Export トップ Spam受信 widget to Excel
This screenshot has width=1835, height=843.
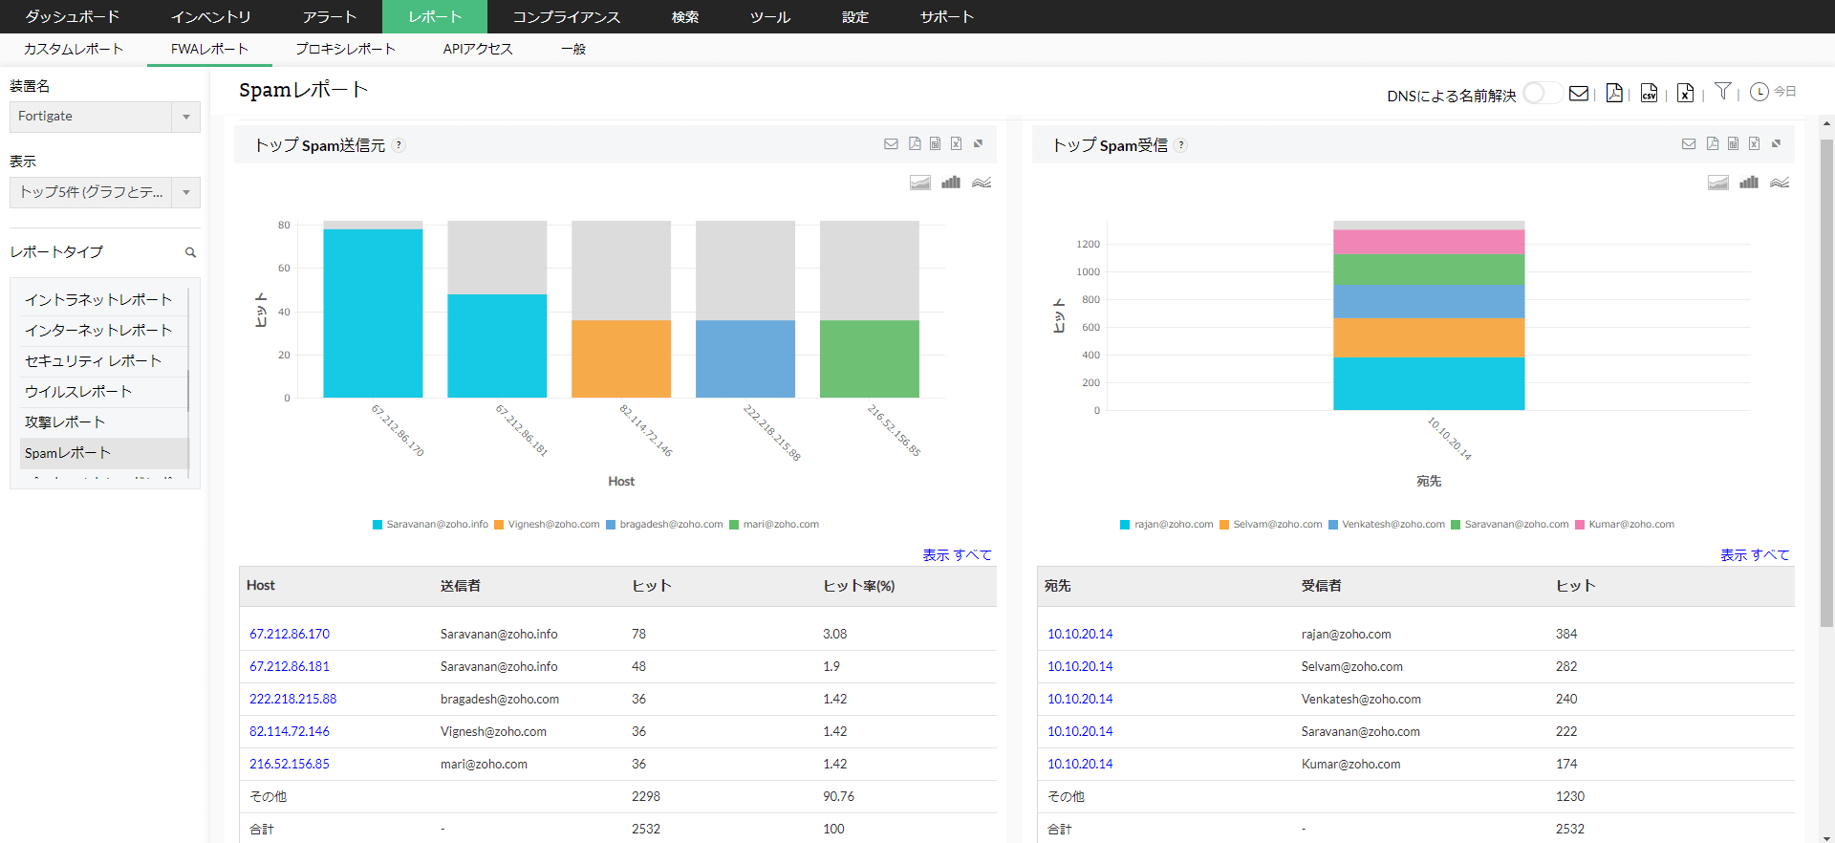point(1754,144)
